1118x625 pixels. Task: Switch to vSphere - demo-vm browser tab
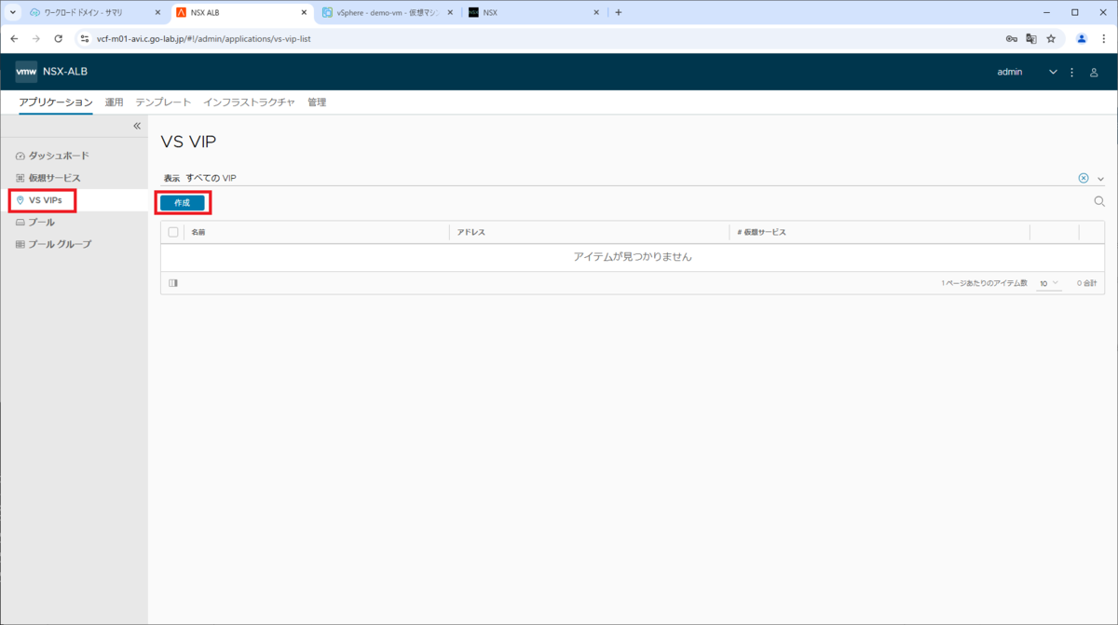click(x=388, y=13)
